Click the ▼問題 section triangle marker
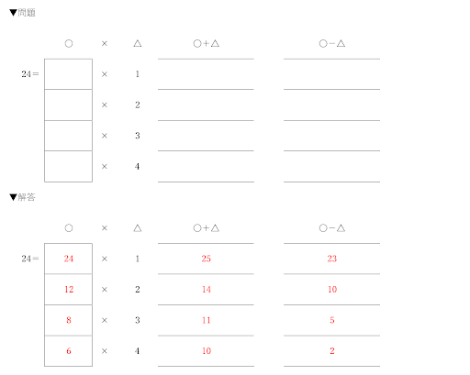The image size is (470, 375). [x=13, y=13]
